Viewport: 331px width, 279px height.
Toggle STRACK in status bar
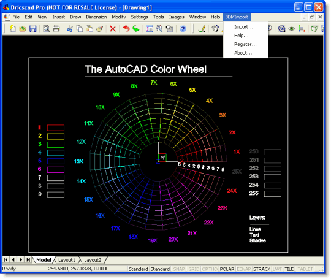pos(262,269)
